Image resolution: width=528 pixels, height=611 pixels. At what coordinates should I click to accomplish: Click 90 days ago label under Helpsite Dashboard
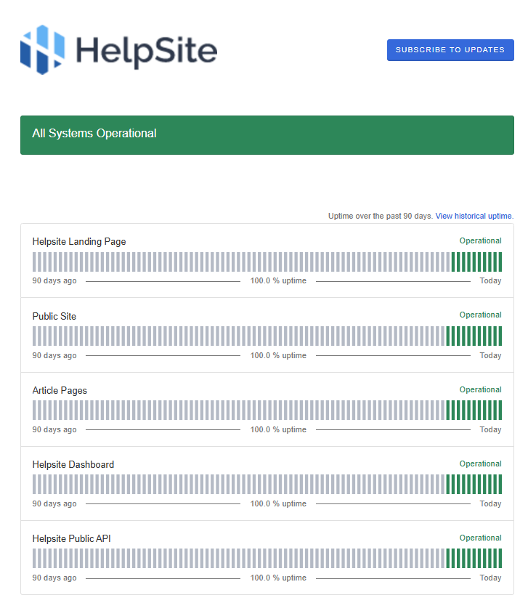54,503
